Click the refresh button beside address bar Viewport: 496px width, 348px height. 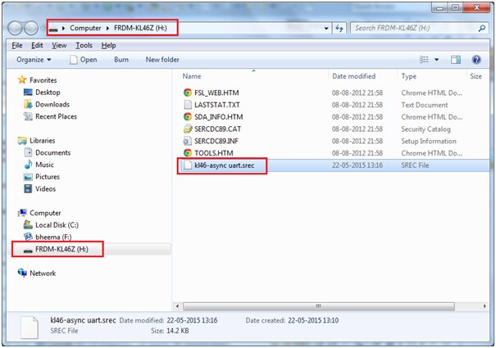(x=339, y=28)
